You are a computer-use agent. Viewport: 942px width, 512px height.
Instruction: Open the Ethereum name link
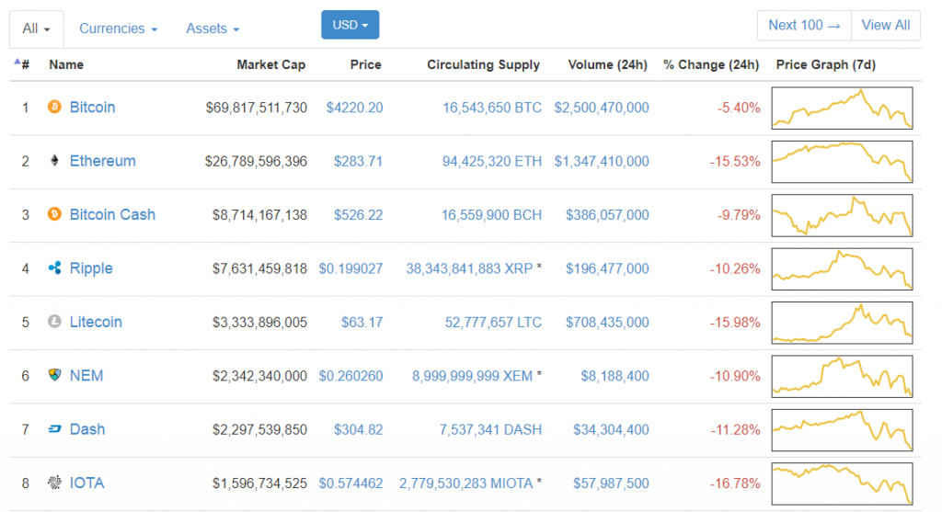103,161
